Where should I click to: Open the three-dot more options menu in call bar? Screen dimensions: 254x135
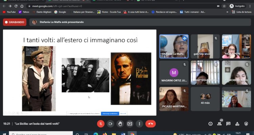click(x=139, y=124)
